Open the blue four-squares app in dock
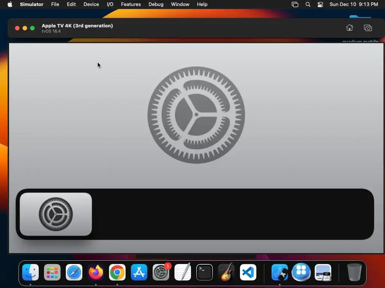Image resolution: width=385 pixels, height=288 pixels. click(301, 272)
